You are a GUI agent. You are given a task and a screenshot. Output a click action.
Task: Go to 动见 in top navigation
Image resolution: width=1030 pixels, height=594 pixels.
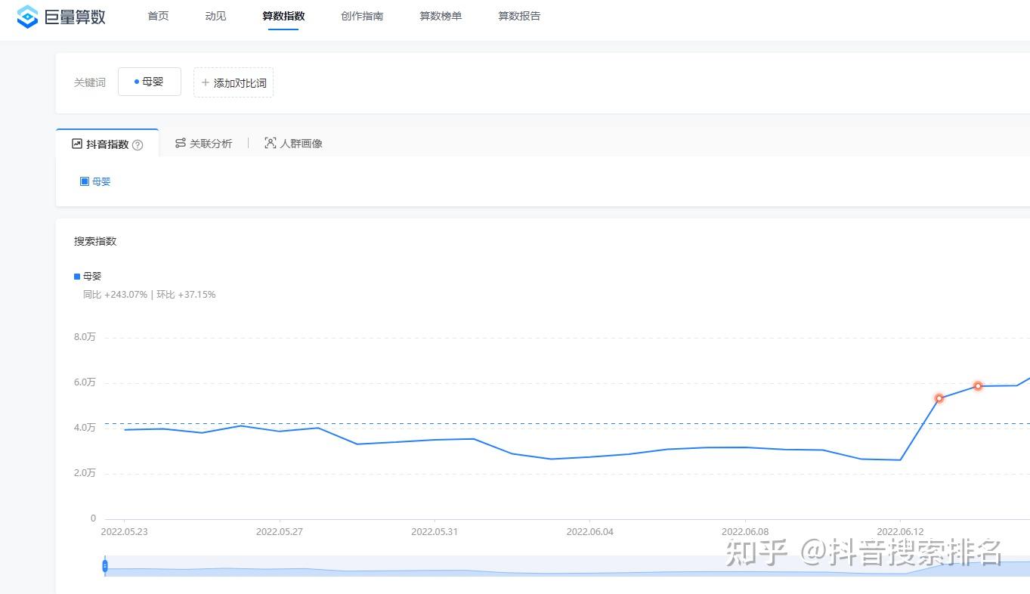215,16
